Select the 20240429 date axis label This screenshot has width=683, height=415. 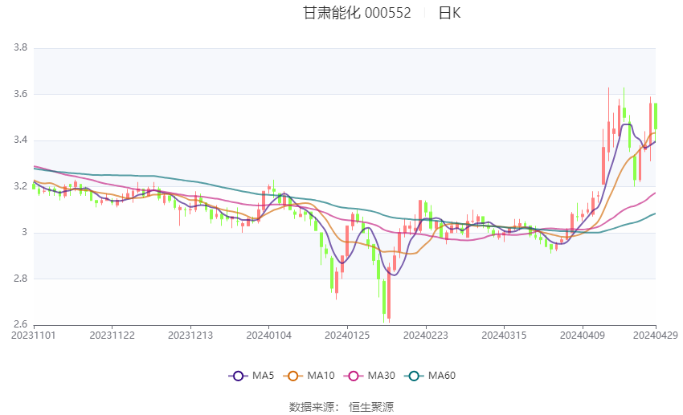click(x=656, y=336)
